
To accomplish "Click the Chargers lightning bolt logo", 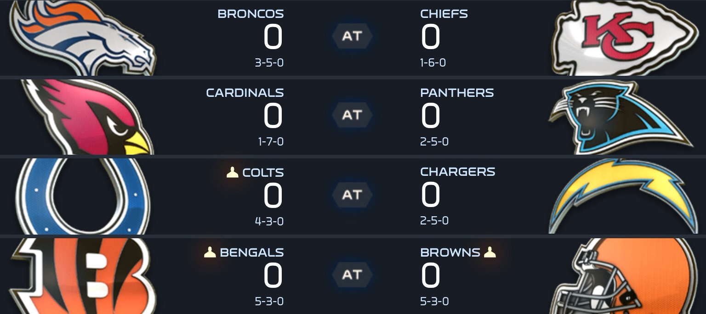I will (624, 195).
